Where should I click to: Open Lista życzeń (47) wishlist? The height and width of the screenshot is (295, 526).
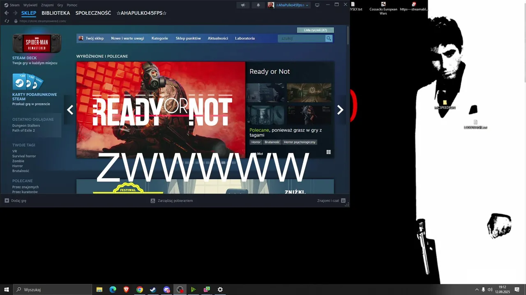[315, 30]
